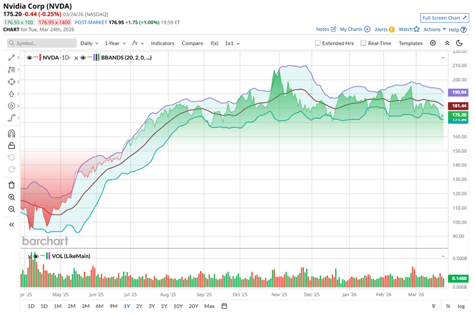Toggle log scale button
This screenshot has height=314, width=475.
tap(461, 306)
